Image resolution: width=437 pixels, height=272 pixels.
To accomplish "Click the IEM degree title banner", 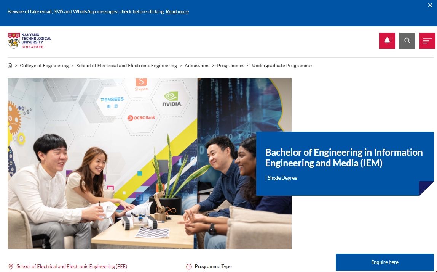I will 344,158.
